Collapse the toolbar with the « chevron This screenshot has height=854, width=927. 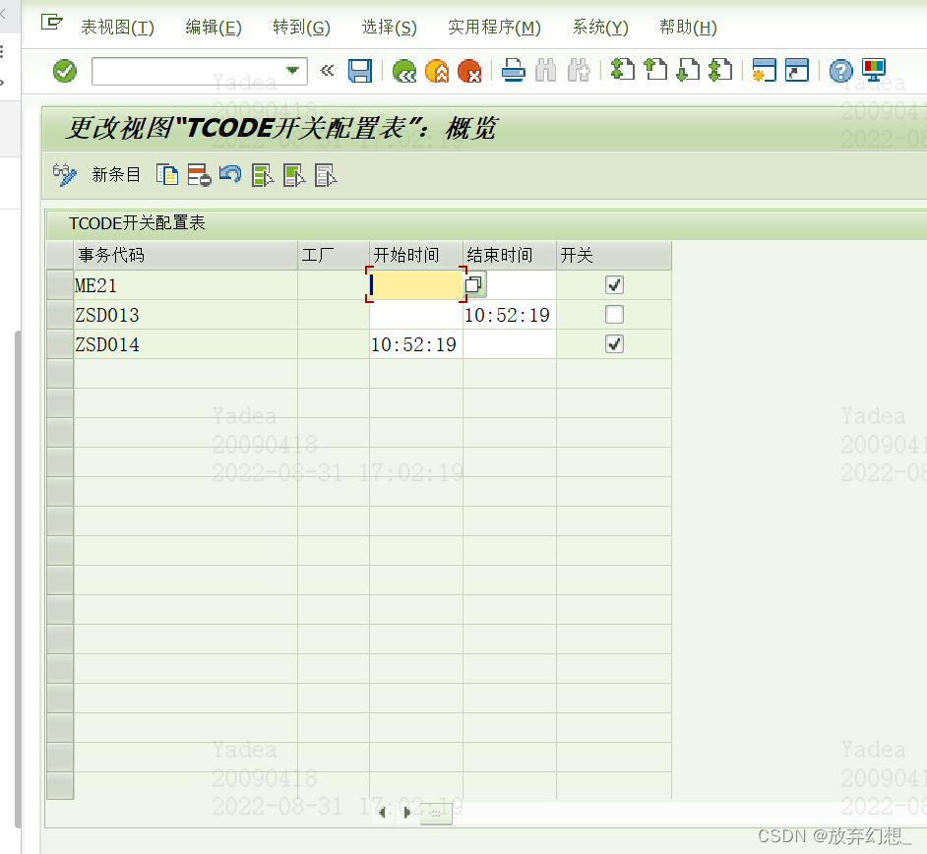[x=325, y=70]
